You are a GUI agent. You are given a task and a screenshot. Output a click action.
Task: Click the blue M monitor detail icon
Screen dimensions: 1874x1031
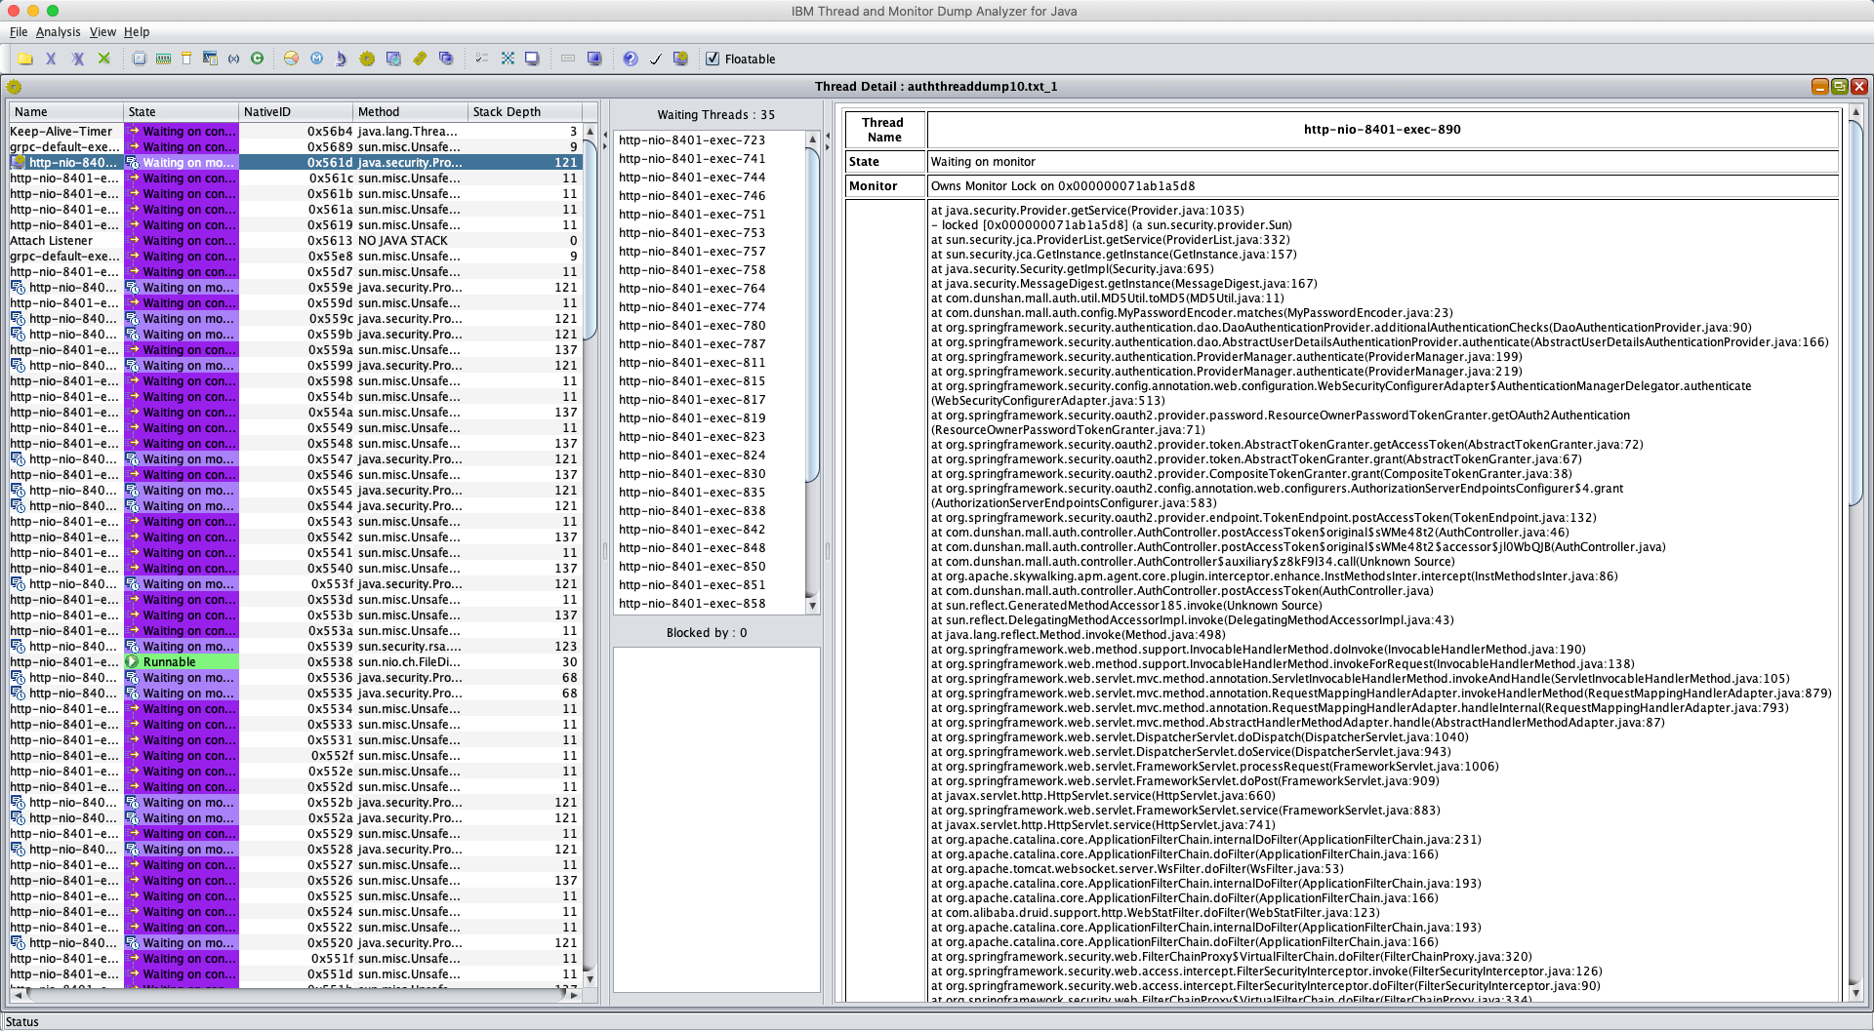[x=317, y=59]
